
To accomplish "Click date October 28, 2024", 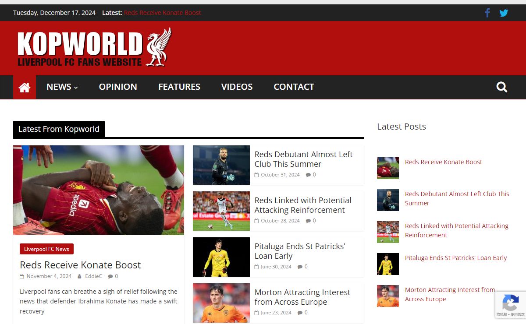I will [x=280, y=221].
